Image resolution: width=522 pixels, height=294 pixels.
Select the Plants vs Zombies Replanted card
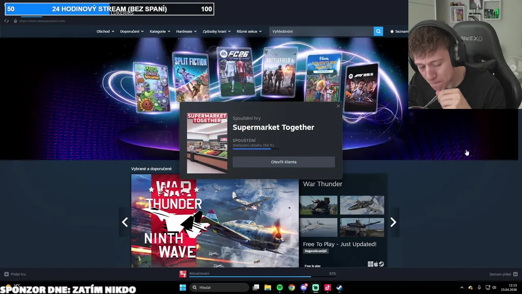tap(152, 88)
